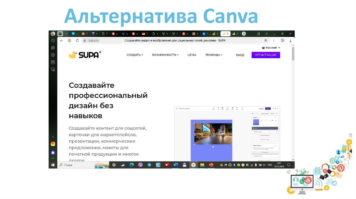Click the supa.ru address field

(x=175, y=41)
